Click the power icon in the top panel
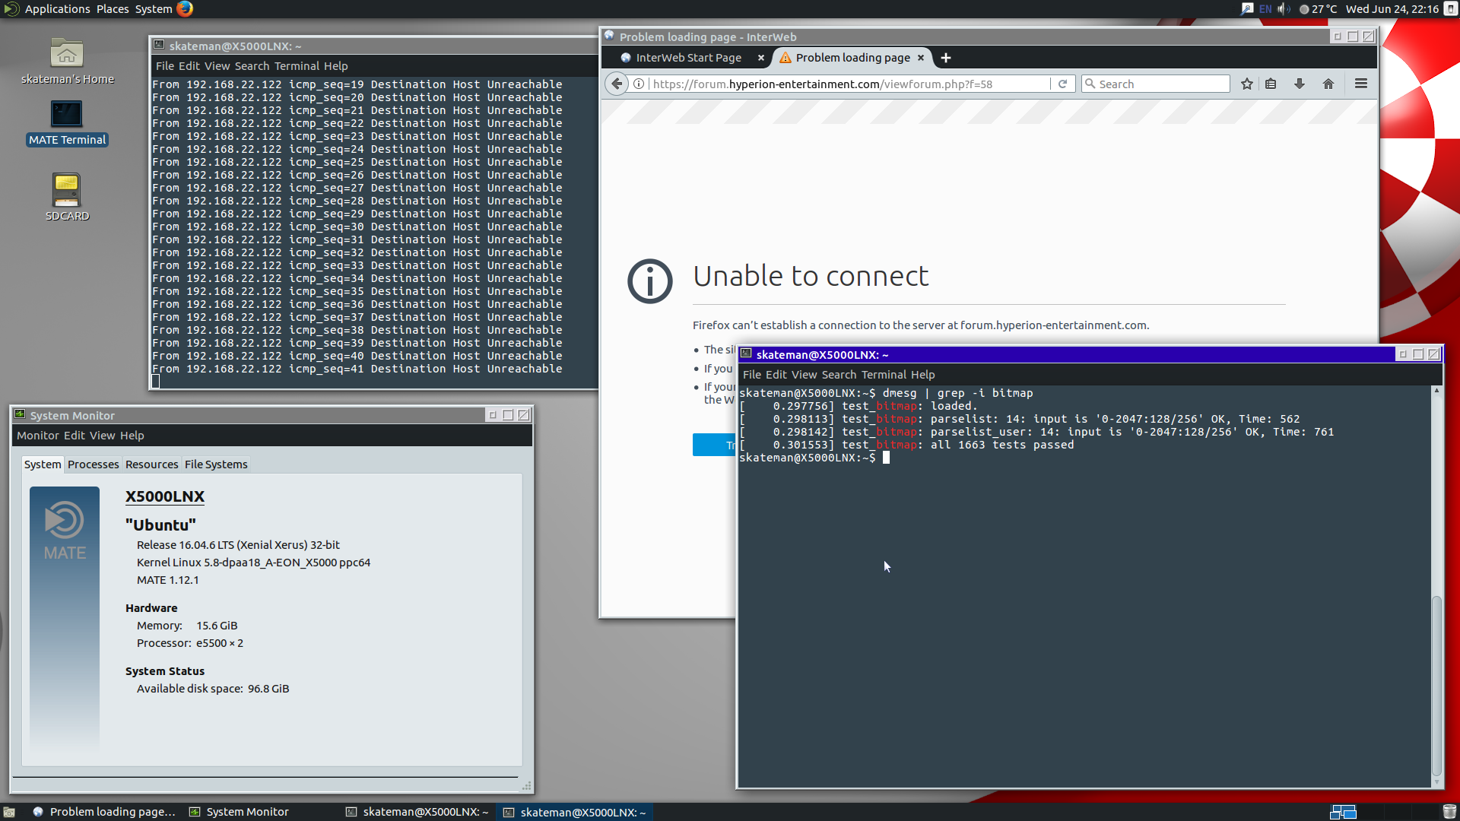This screenshot has height=821, width=1460. click(x=1449, y=8)
